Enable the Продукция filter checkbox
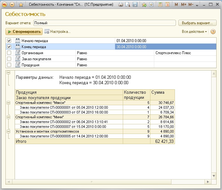The height and width of the screenshot is (190, 222). pyautogui.click(x=9, y=65)
